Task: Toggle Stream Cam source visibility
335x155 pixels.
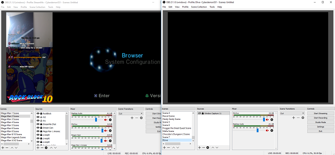Action: click(x=38, y=128)
